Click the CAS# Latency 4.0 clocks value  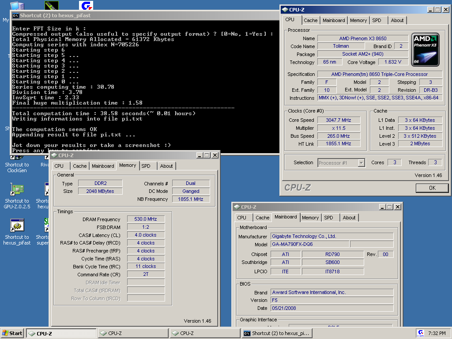[x=146, y=235]
